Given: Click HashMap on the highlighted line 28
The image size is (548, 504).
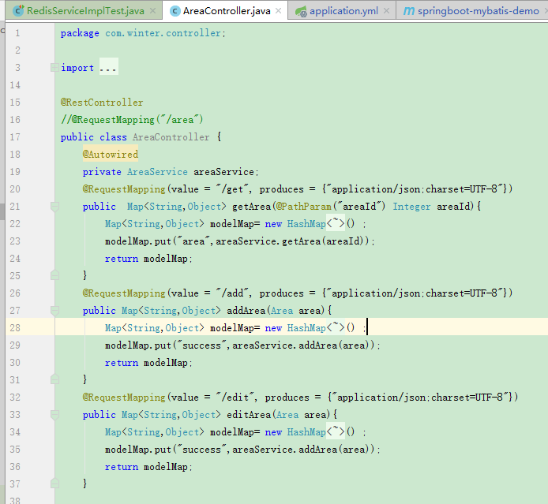Looking at the screenshot, I should (306, 328).
